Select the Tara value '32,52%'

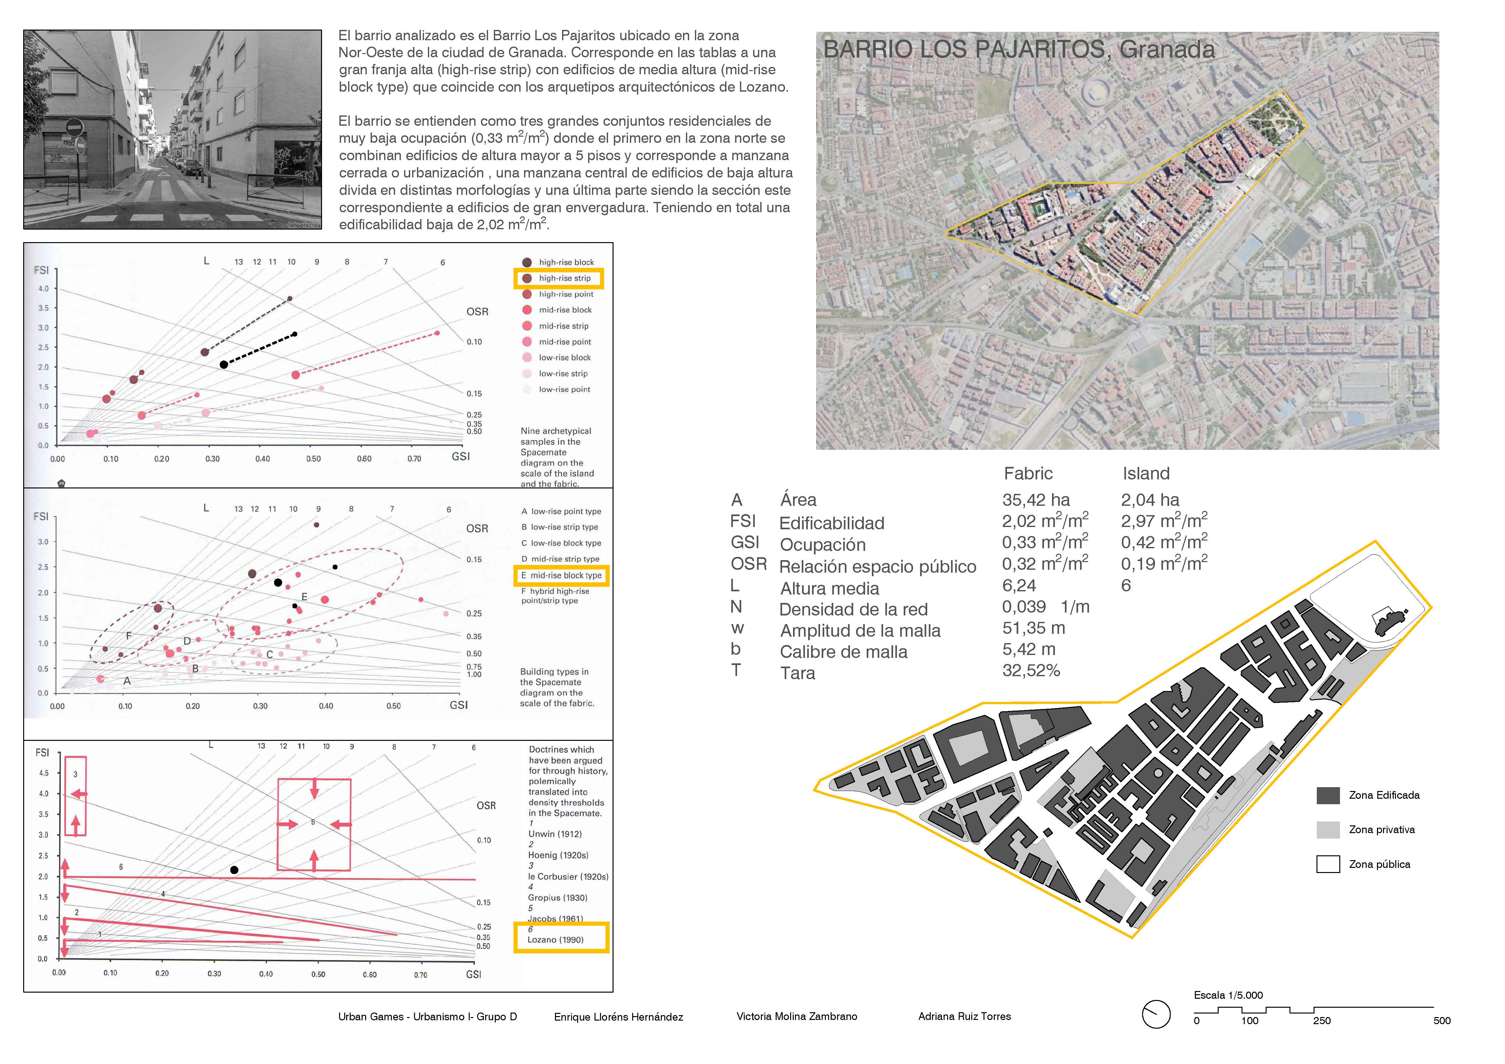click(x=1031, y=670)
